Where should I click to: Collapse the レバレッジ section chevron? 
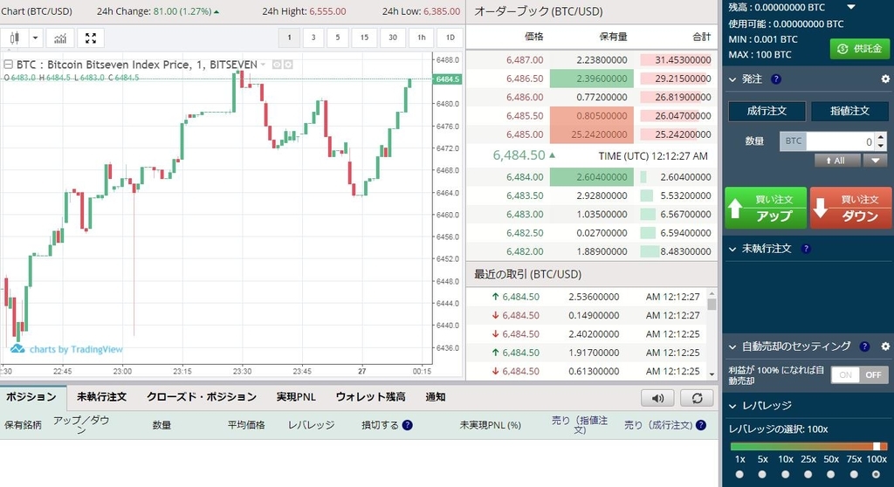pos(732,406)
